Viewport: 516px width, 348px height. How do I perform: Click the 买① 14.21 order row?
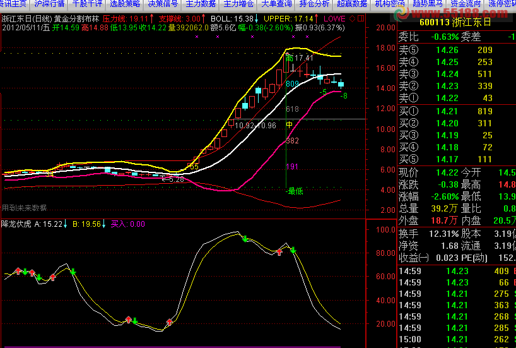pyautogui.click(x=457, y=111)
